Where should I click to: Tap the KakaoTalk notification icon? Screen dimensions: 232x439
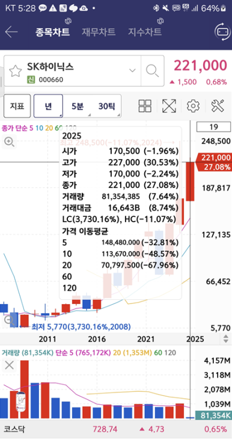(43, 8)
